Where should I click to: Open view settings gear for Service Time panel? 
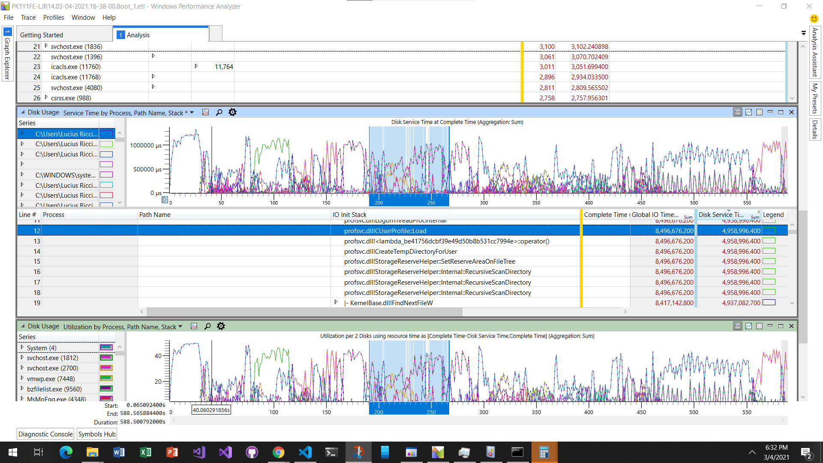click(232, 112)
